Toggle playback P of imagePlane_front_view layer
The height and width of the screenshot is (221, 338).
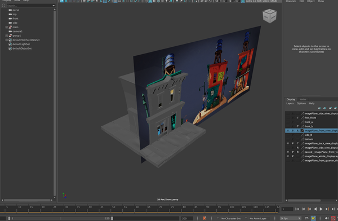point(293,131)
